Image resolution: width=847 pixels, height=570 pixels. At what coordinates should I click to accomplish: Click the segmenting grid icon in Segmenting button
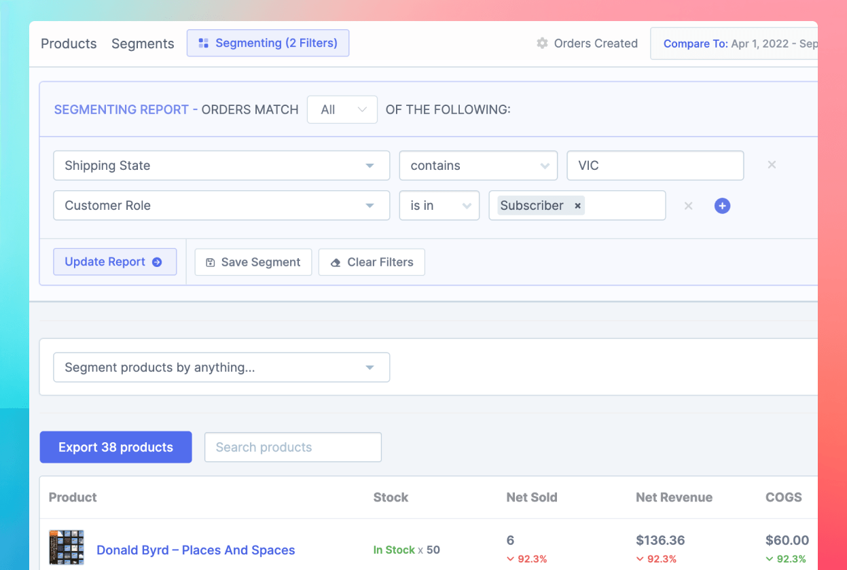[203, 43]
